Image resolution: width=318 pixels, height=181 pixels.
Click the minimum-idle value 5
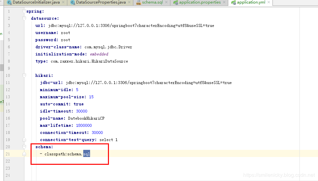tap(77, 90)
